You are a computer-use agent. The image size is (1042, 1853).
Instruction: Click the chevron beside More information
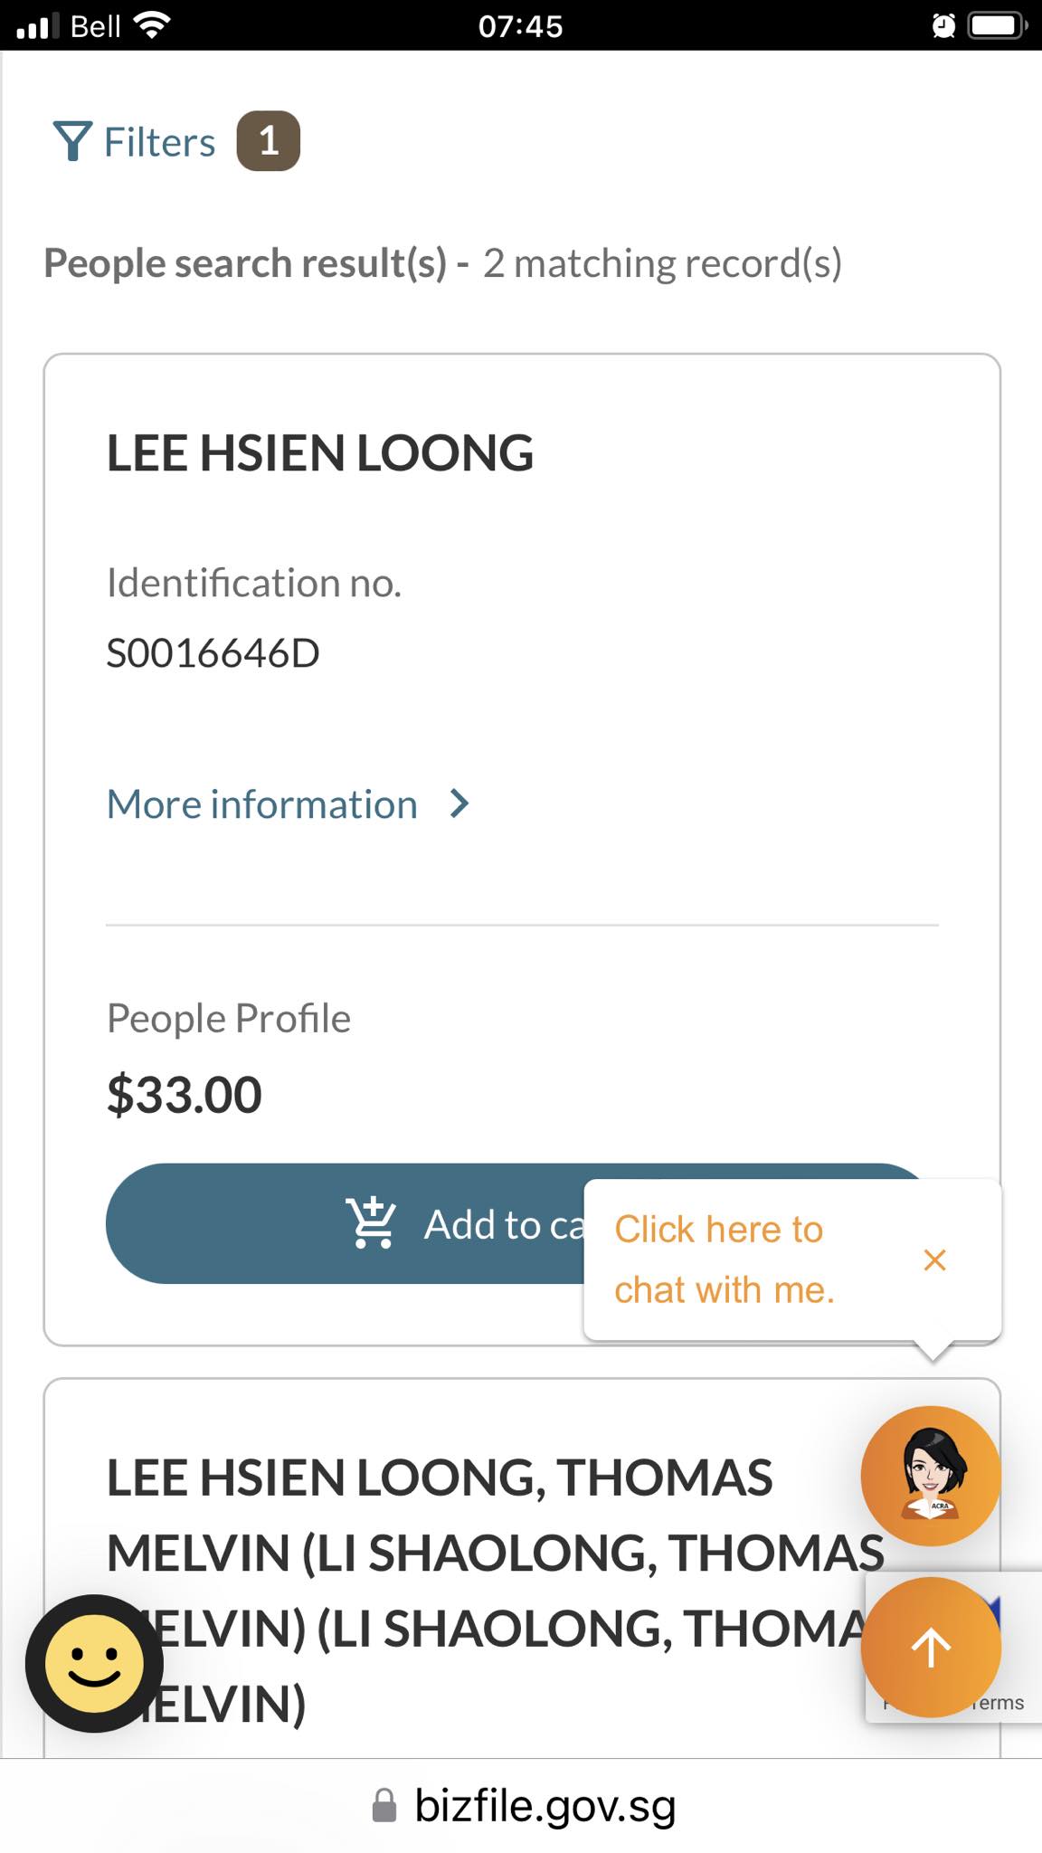tap(459, 803)
